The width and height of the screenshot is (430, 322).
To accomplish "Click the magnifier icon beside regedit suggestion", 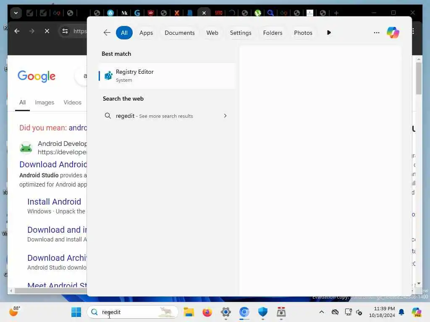I will (x=108, y=116).
